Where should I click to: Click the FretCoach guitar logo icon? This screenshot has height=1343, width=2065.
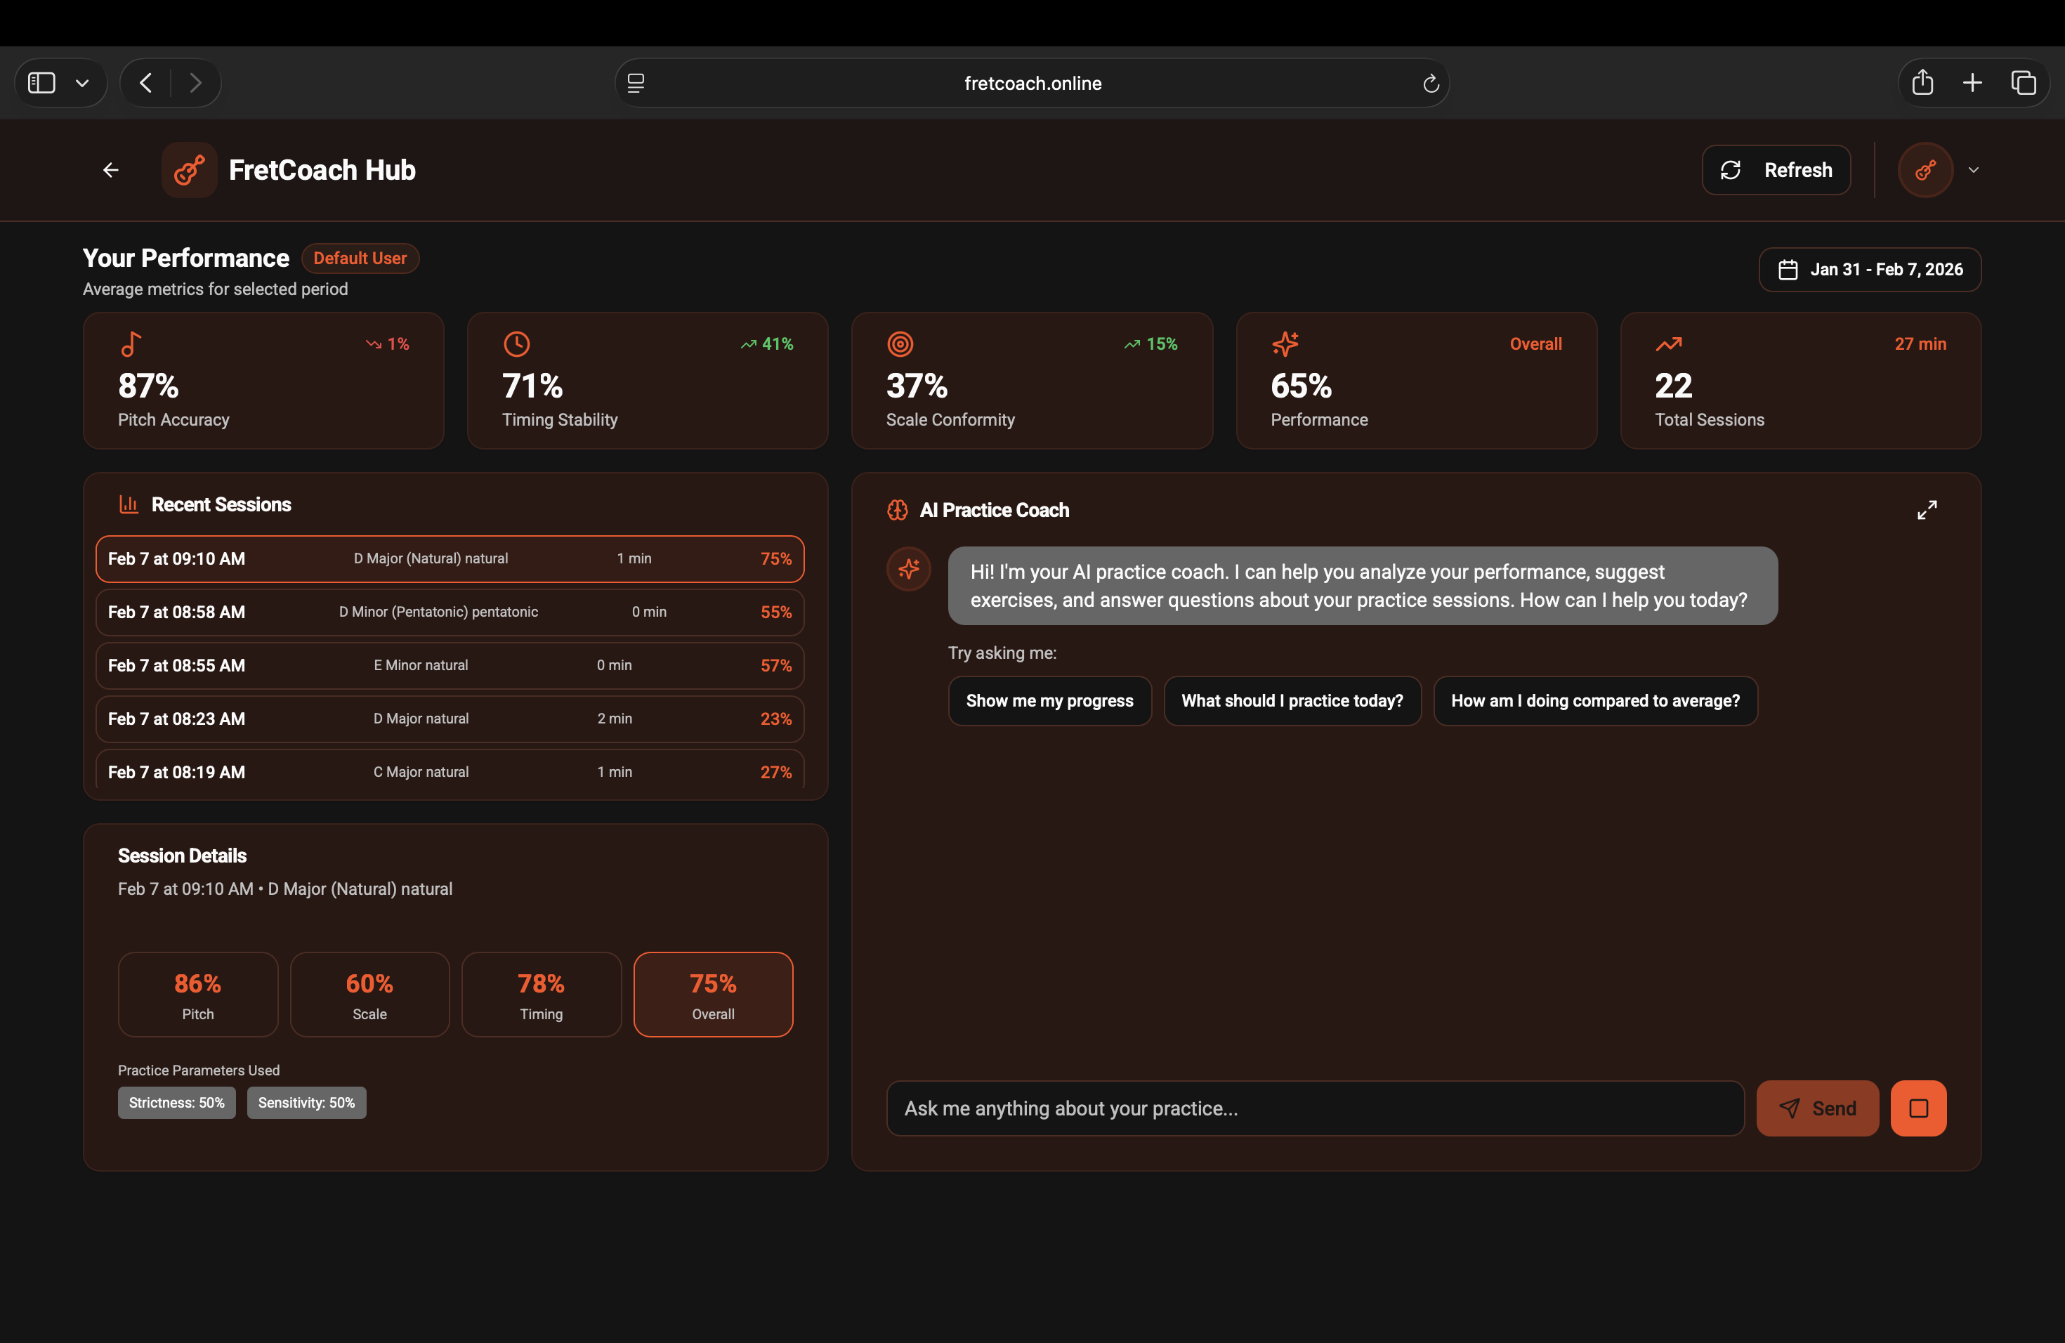pos(189,170)
